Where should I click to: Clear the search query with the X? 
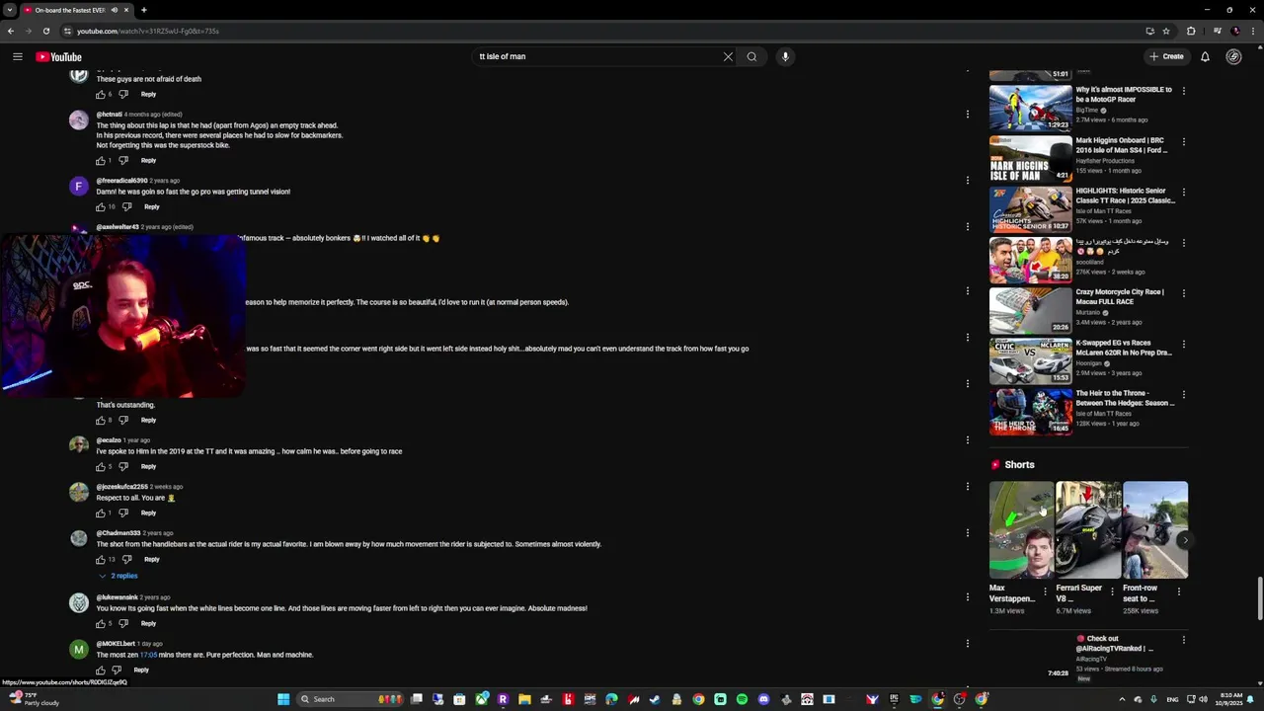(728, 56)
